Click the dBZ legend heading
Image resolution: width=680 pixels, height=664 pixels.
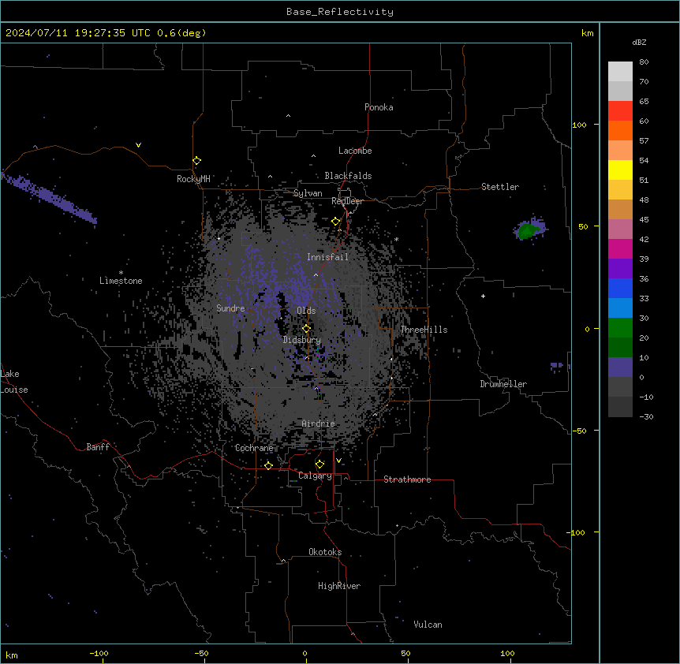(x=639, y=42)
